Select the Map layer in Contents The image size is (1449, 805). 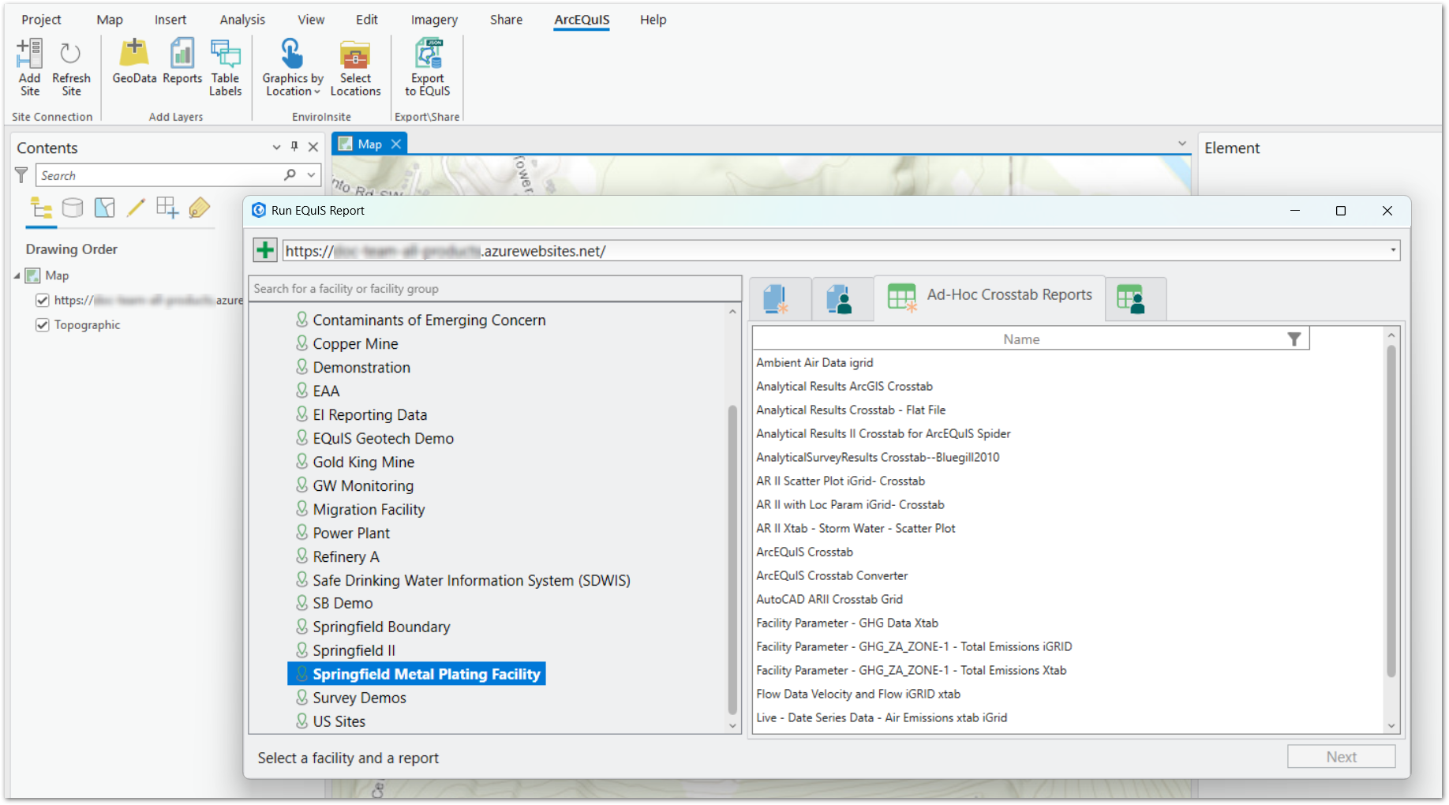pos(57,275)
